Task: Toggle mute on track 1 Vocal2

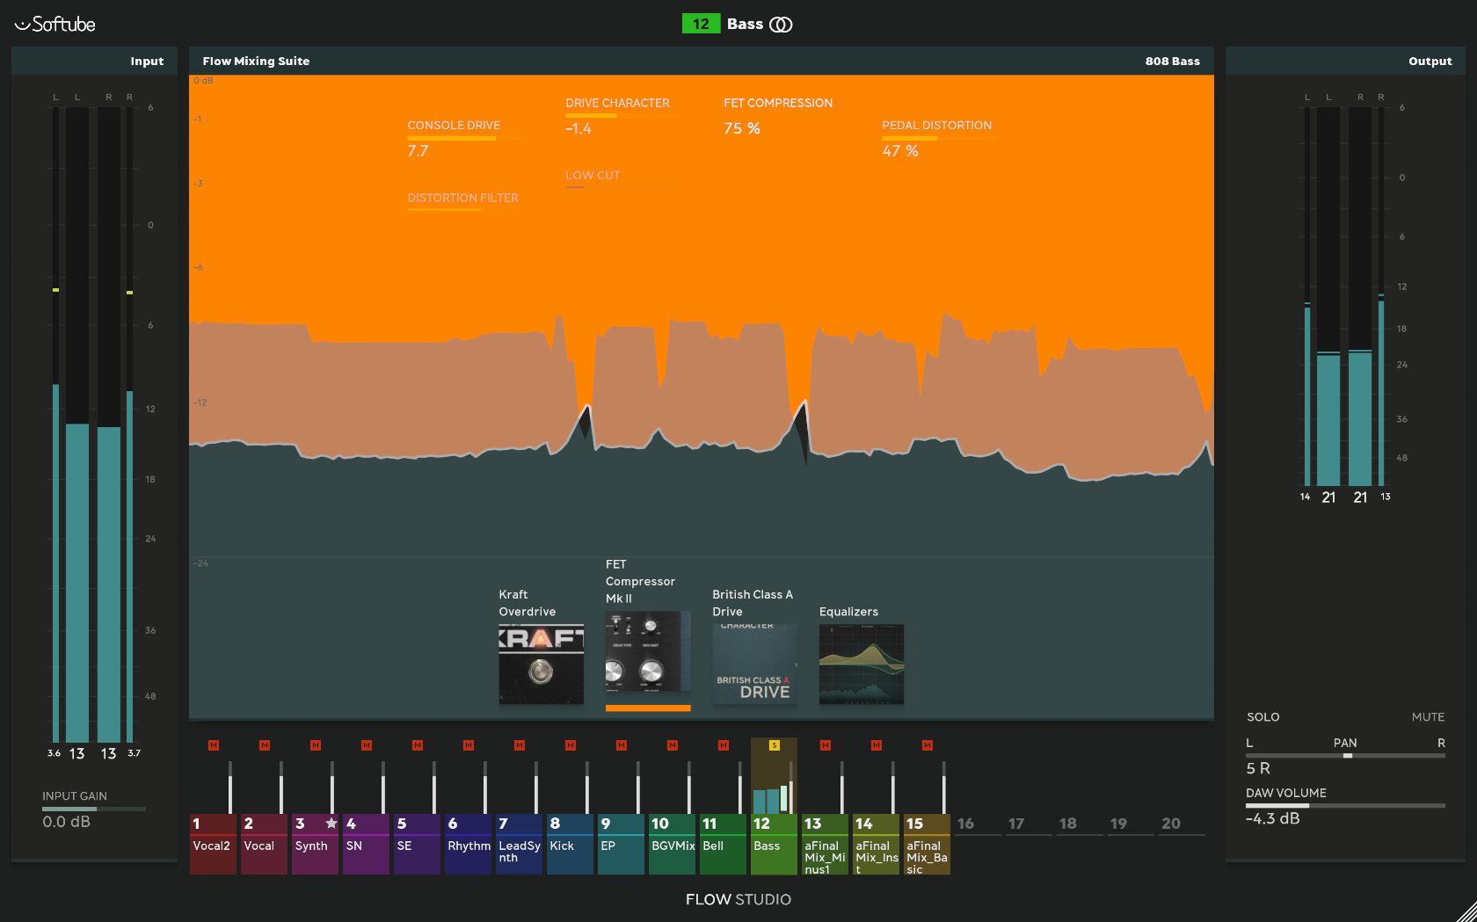Action: point(214,745)
